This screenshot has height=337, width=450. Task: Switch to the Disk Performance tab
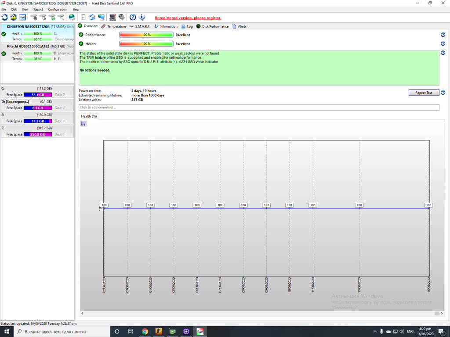click(x=212, y=26)
